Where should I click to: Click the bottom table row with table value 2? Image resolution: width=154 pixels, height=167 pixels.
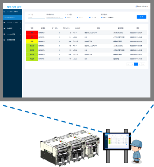coord(87,59)
